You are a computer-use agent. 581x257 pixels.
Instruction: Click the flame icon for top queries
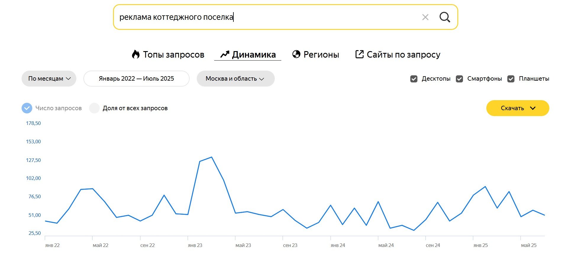click(136, 54)
